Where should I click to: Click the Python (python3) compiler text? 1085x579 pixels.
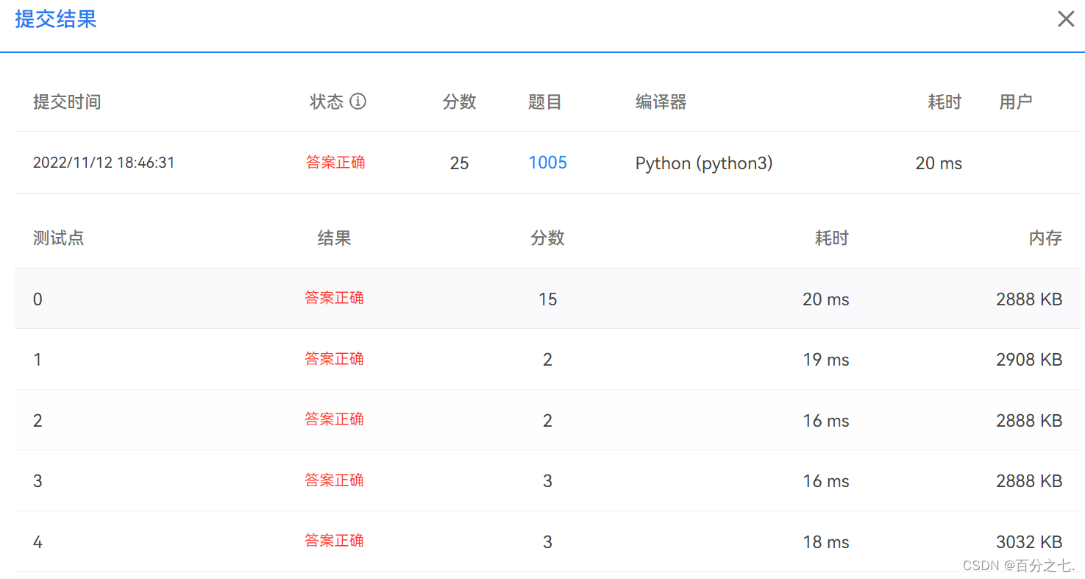click(x=703, y=163)
